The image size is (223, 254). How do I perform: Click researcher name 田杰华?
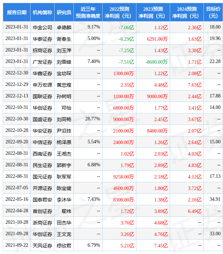click(x=64, y=223)
